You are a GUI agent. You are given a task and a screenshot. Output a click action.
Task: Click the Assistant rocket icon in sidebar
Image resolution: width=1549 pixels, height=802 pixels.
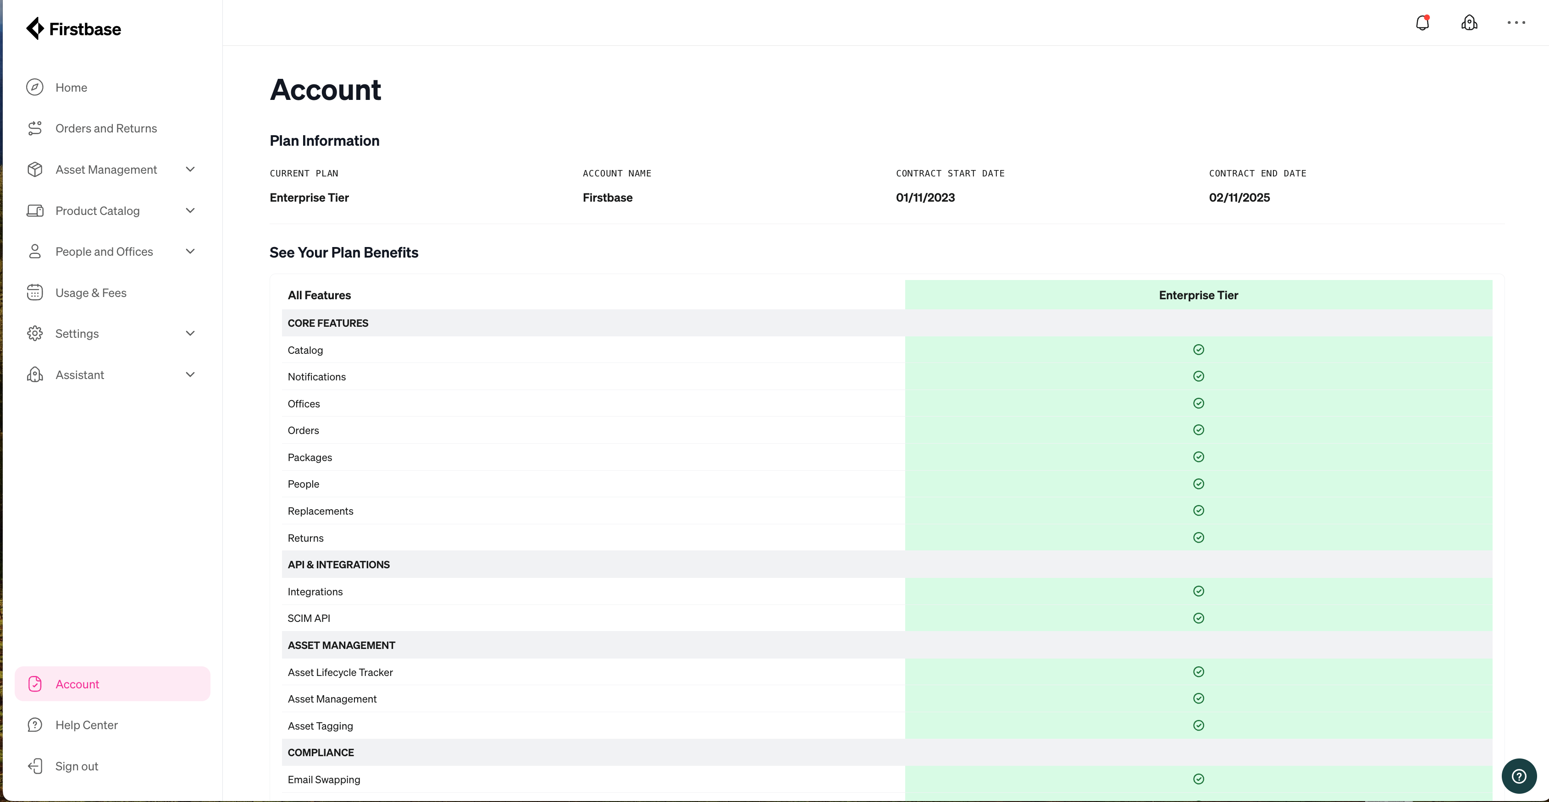tap(35, 374)
